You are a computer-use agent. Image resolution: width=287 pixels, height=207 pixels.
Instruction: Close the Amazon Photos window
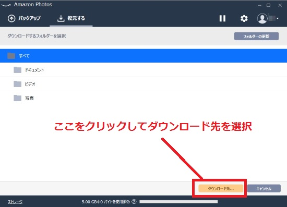point(280,5)
